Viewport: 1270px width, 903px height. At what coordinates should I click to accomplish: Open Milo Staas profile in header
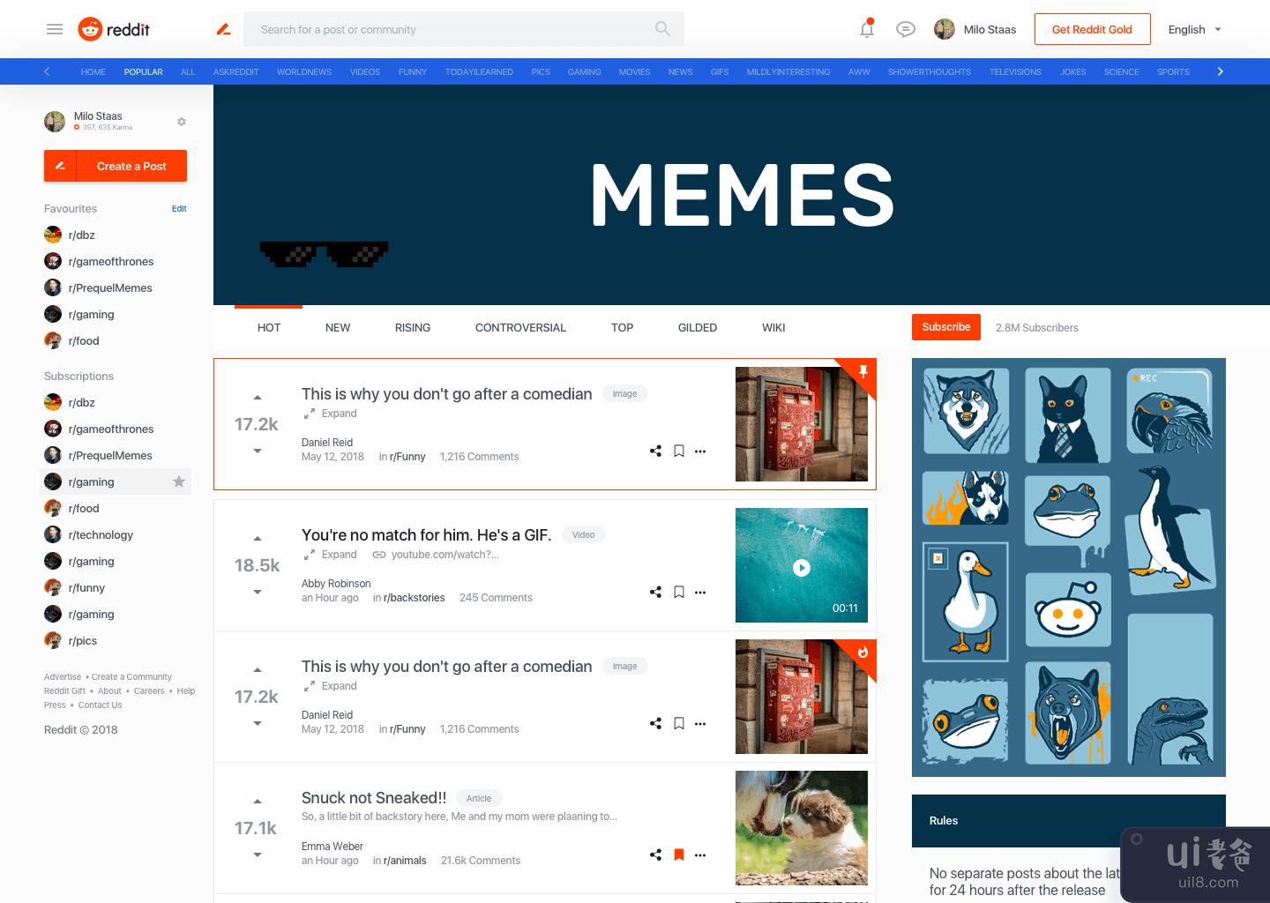click(975, 29)
